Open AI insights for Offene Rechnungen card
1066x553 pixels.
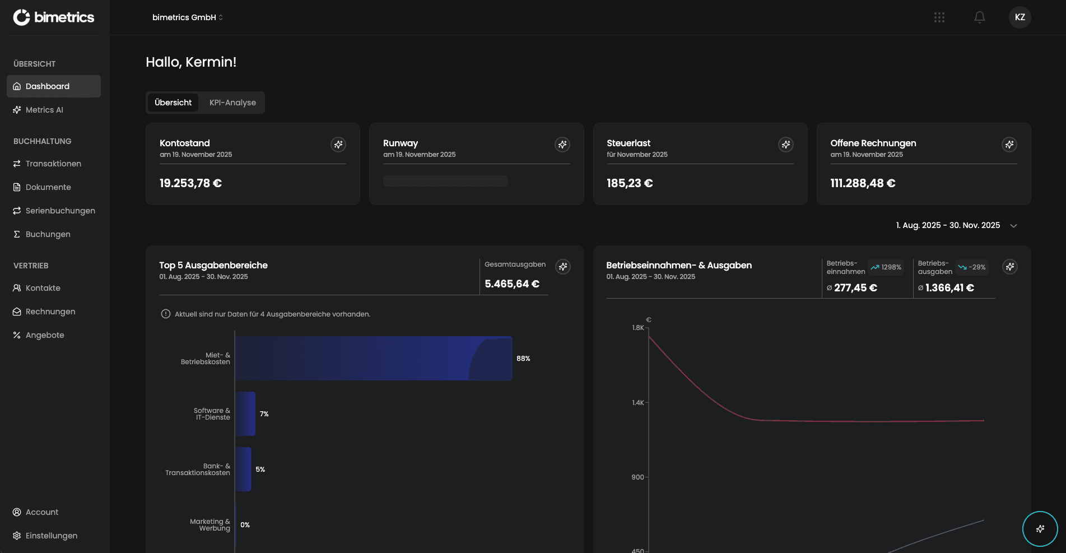pyautogui.click(x=1009, y=145)
